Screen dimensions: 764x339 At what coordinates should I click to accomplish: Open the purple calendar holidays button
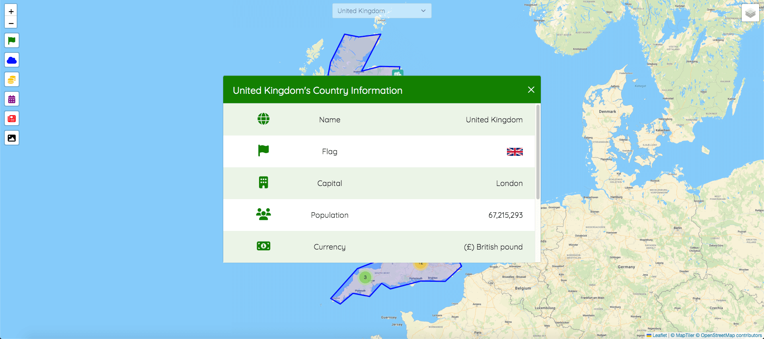[x=12, y=99]
